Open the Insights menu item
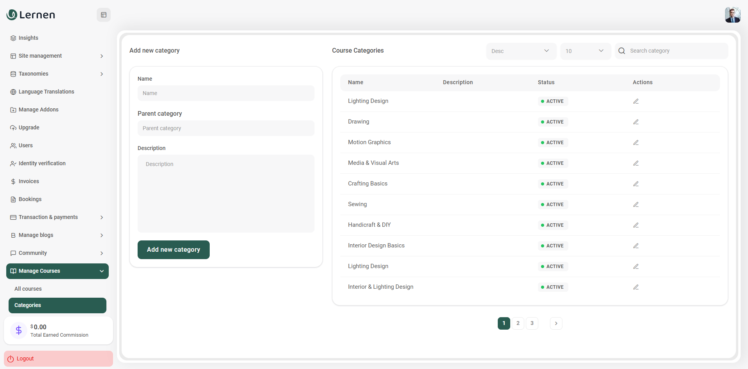This screenshot has width=748, height=369. 28,38
